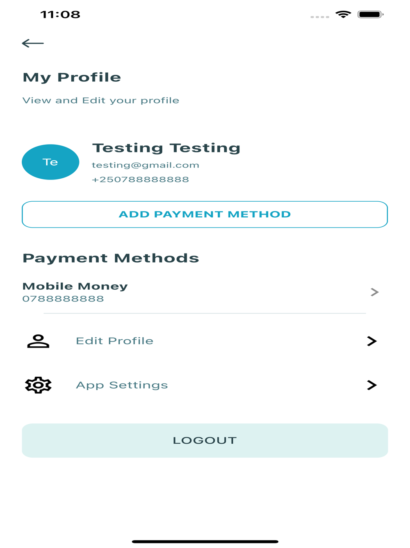
Task: Tap the back arrow icon
Action: point(33,43)
